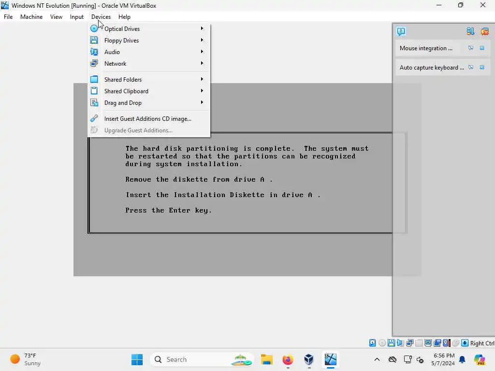Click the optical drive status bar indicator
The width and height of the screenshot is (495, 371).
382,343
